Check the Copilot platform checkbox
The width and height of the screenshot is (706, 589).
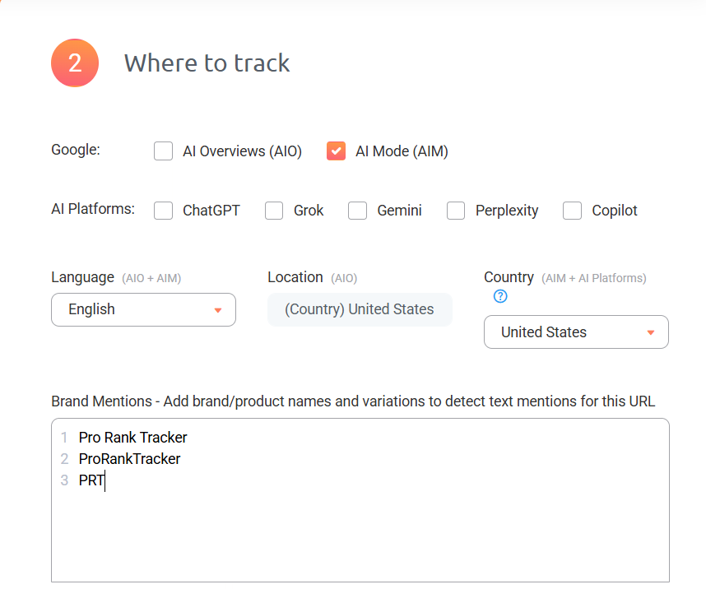(572, 211)
